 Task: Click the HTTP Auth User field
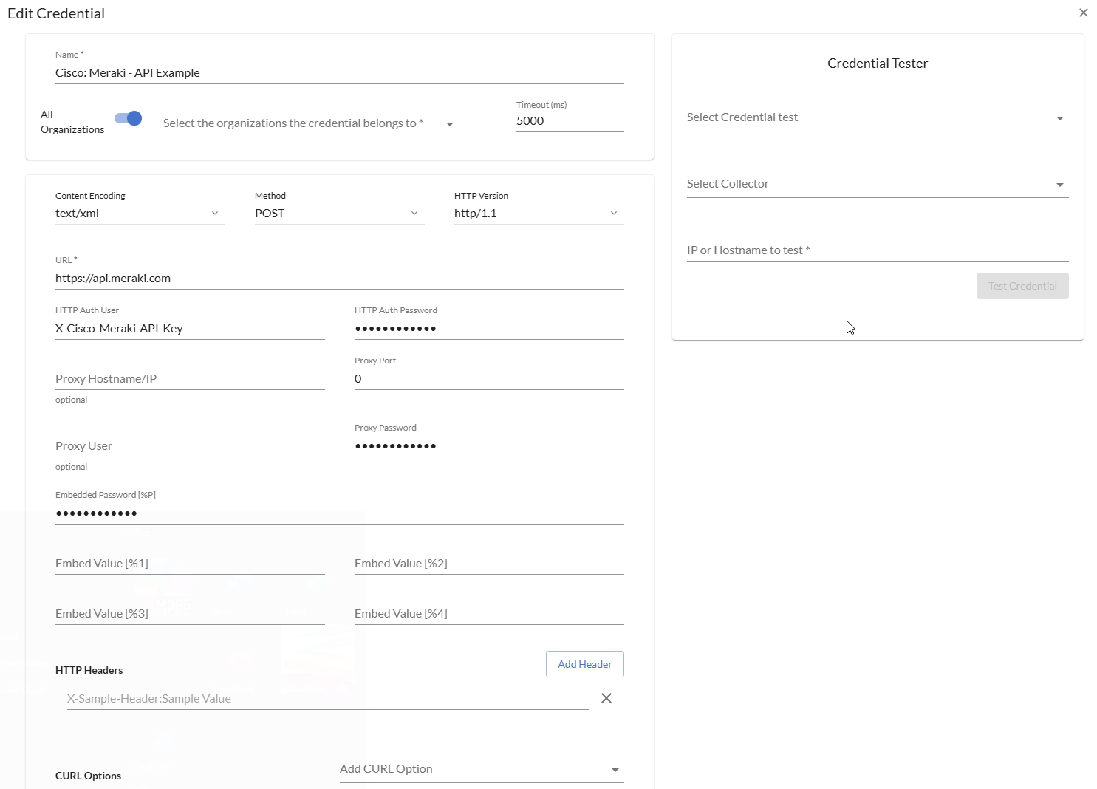189,329
